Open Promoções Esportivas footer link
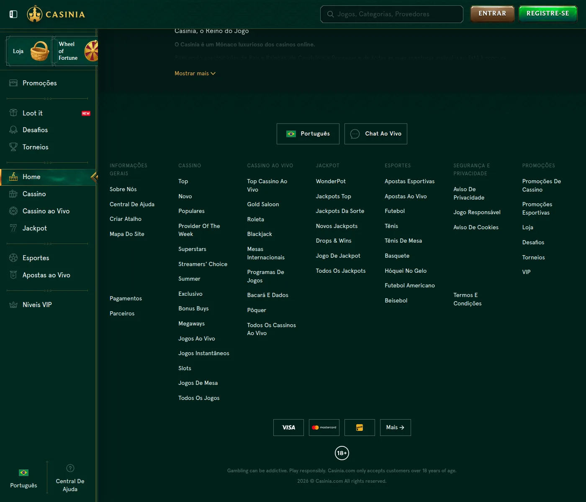 click(x=537, y=208)
